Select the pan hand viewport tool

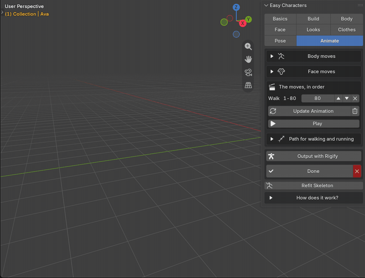(x=248, y=59)
